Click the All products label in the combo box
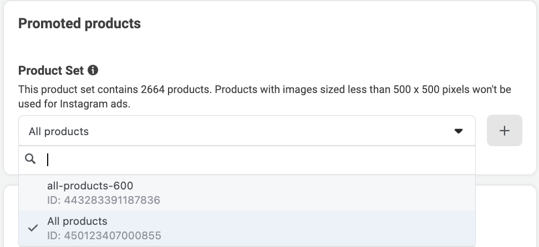This screenshot has width=539, height=247. point(58,131)
